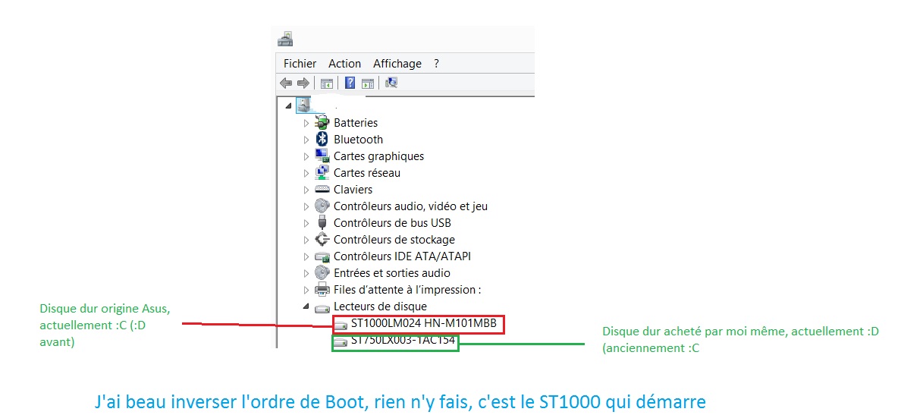Image resolution: width=901 pixels, height=415 pixels.
Task: Click the Device Manager title bar icon
Action: (x=286, y=39)
